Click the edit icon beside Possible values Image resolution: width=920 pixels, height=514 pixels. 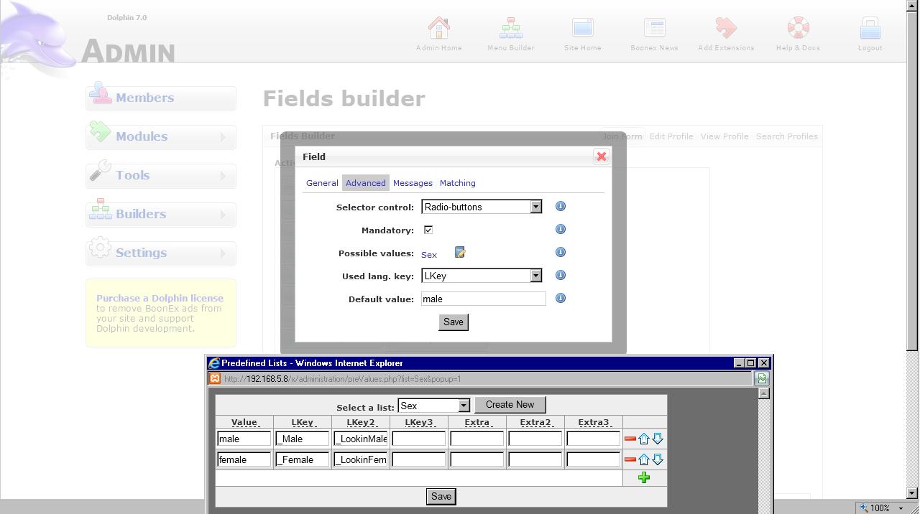[460, 253]
